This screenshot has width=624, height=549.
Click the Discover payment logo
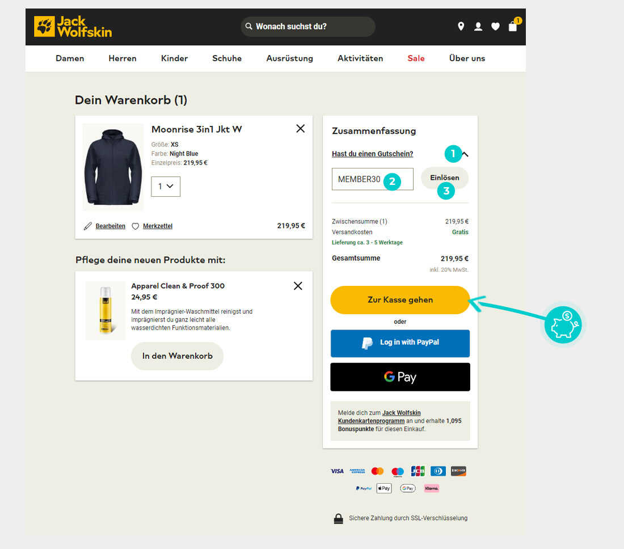458,471
